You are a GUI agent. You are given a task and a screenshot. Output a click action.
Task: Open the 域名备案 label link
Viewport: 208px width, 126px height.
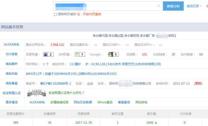click(12, 83)
